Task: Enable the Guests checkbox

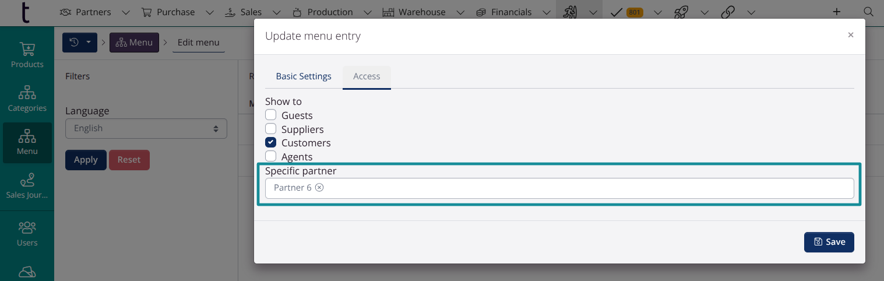Action: tap(271, 115)
